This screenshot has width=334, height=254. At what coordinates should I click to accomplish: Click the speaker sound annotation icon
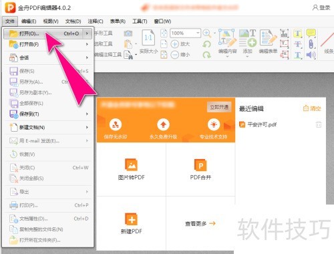point(311,55)
